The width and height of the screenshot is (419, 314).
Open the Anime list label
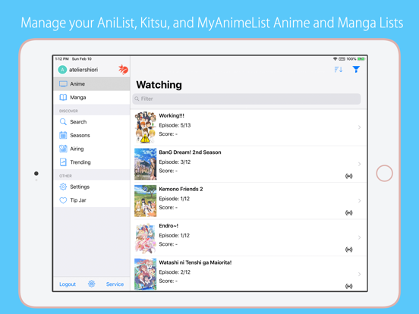click(x=77, y=84)
